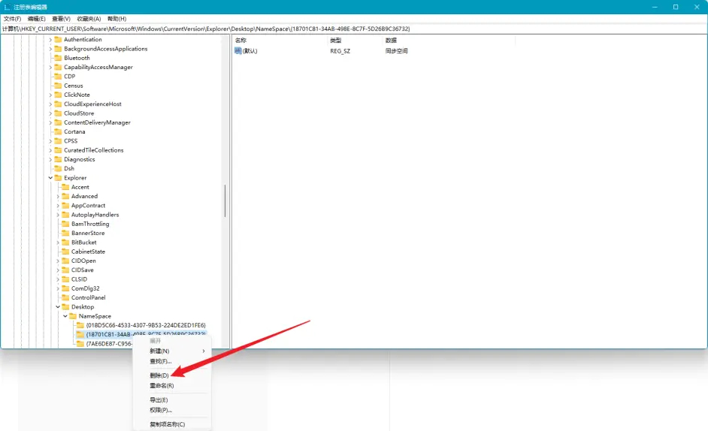
Task: Collapse the Explorer key
Action: [x=50, y=178]
